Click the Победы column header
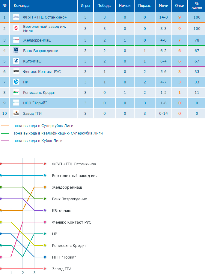205x275 pixels. [104, 6]
